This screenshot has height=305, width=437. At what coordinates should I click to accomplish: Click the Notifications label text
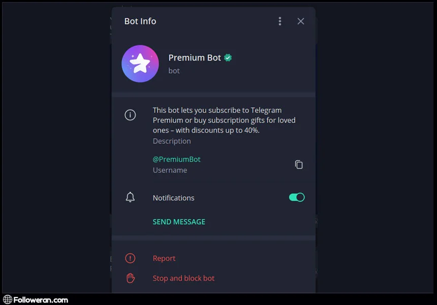[173, 198]
